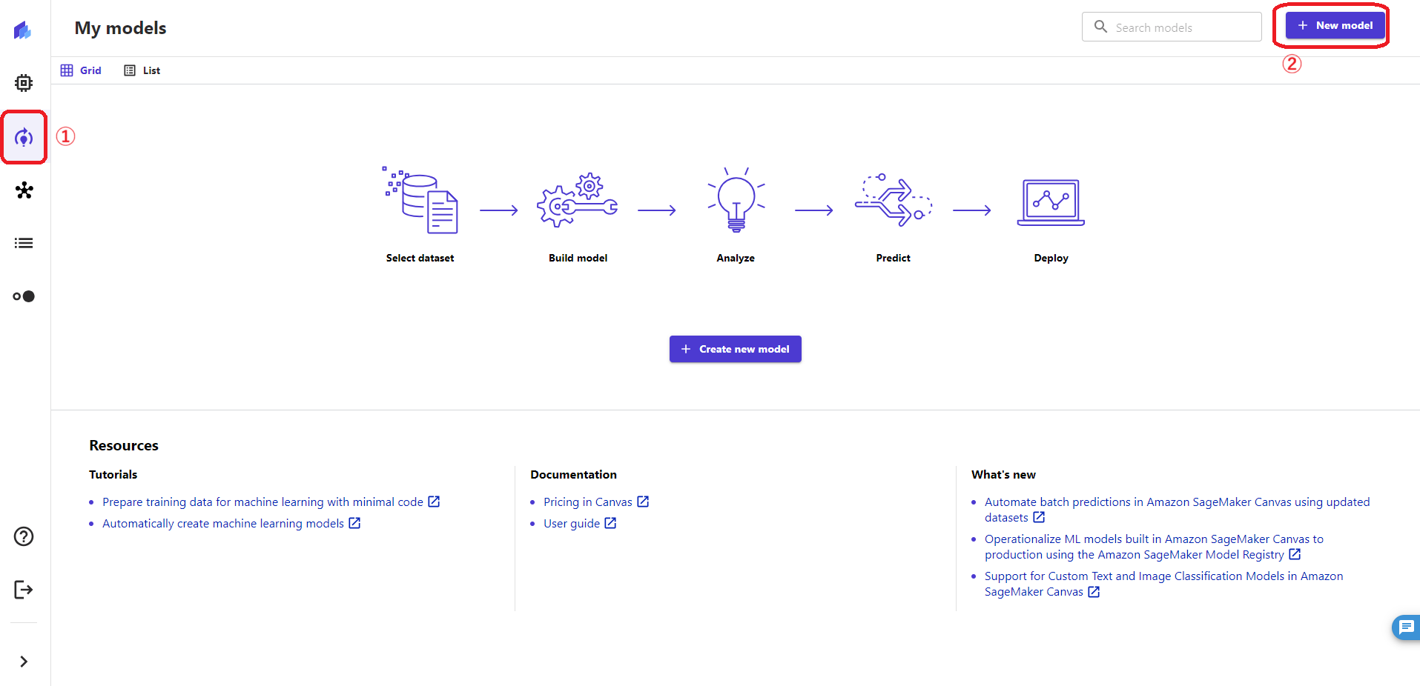Switch to List view of models
This screenshot has height=686, width=1420.
(x=142, y=70)
